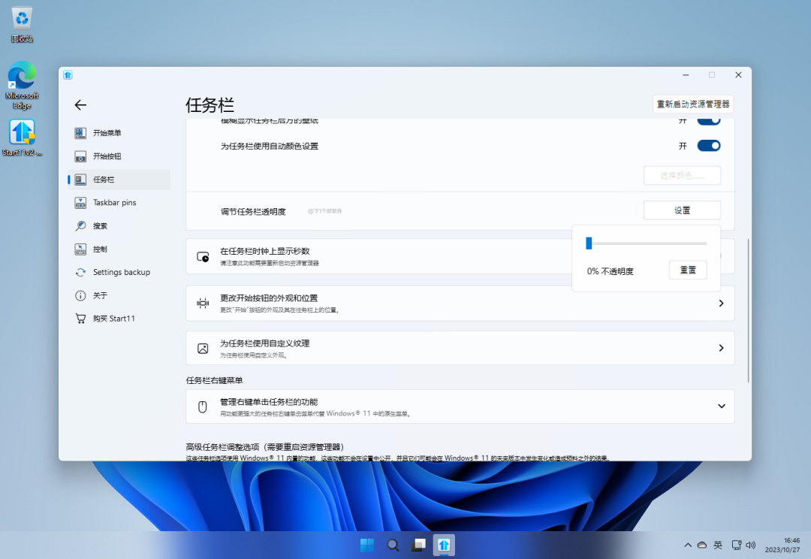Open network tray icon

[x=737, y=545]
